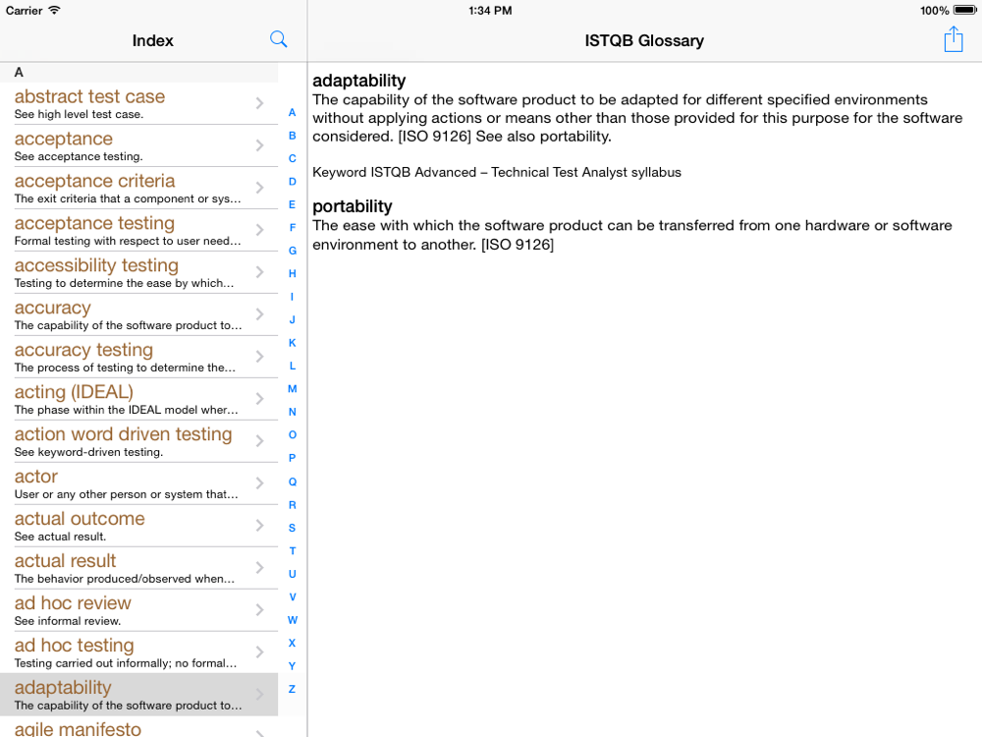Open the search magnifier in Index
This screenshot has width=982, height=737.
point(279,39)
